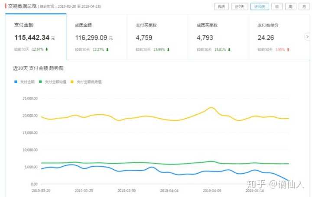Click the down arrow under 支付买家数
Screen dimensions: 312x197
(x=168, y=50)
